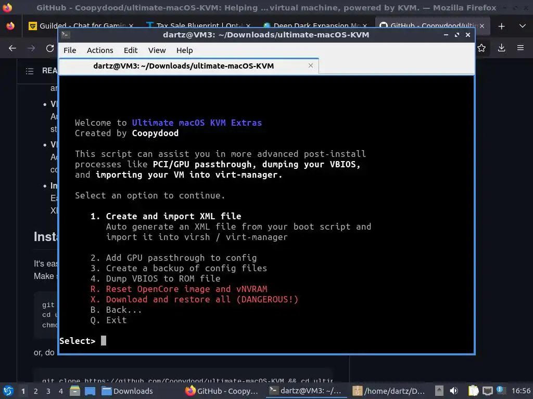533x399 pixels.
Task: Reload the page in Firefox
Action: 50,48
